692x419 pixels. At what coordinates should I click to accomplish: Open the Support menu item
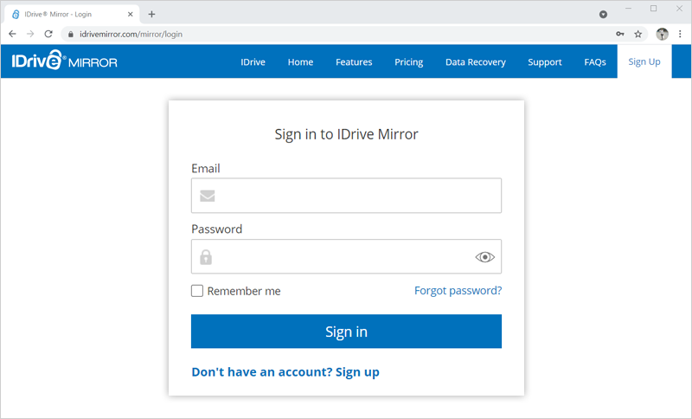[x=545, y=62]
